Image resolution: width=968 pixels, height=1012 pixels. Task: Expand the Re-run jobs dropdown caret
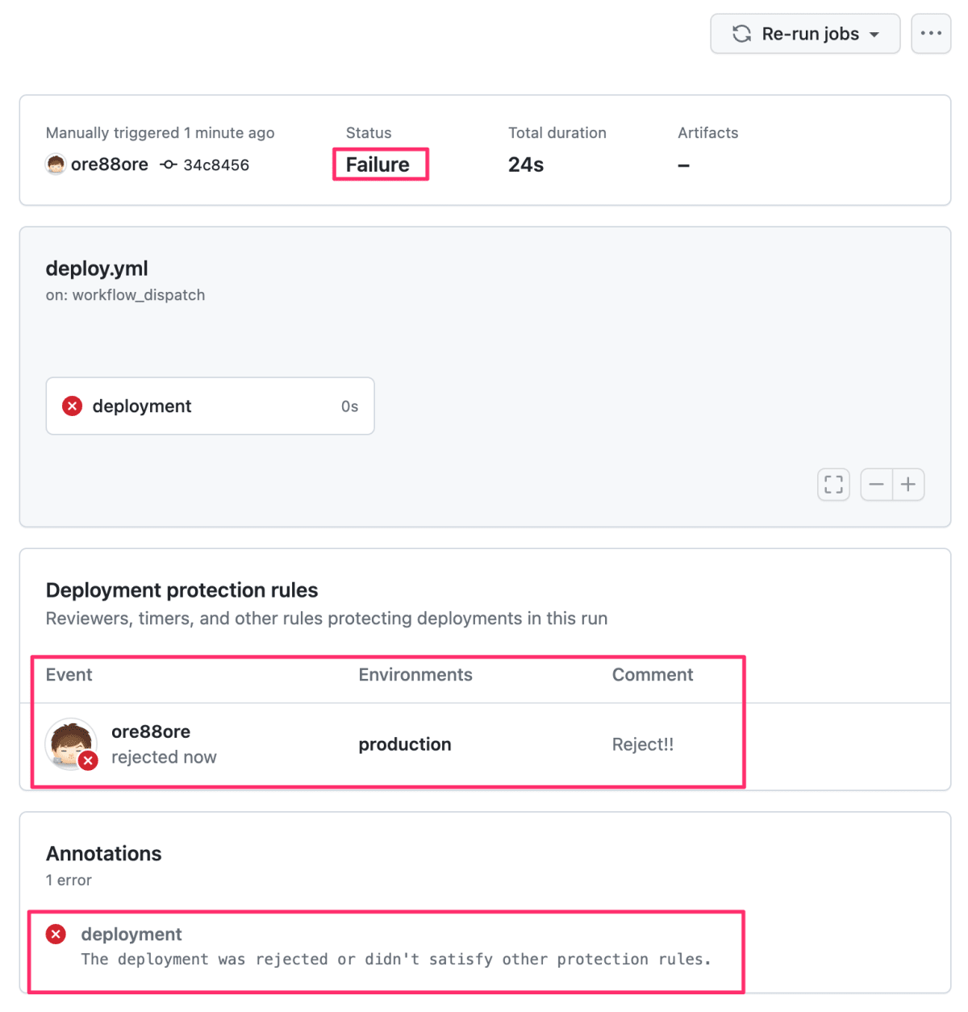874,35
